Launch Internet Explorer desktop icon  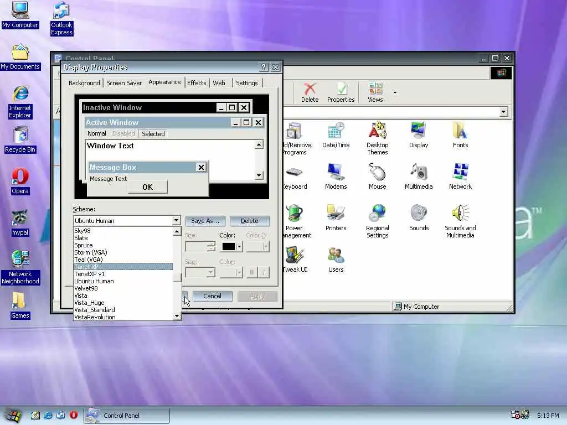click(x=20, y=102)
